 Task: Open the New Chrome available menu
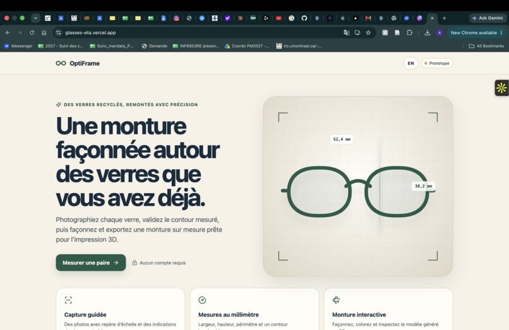(x=477, y=32)
